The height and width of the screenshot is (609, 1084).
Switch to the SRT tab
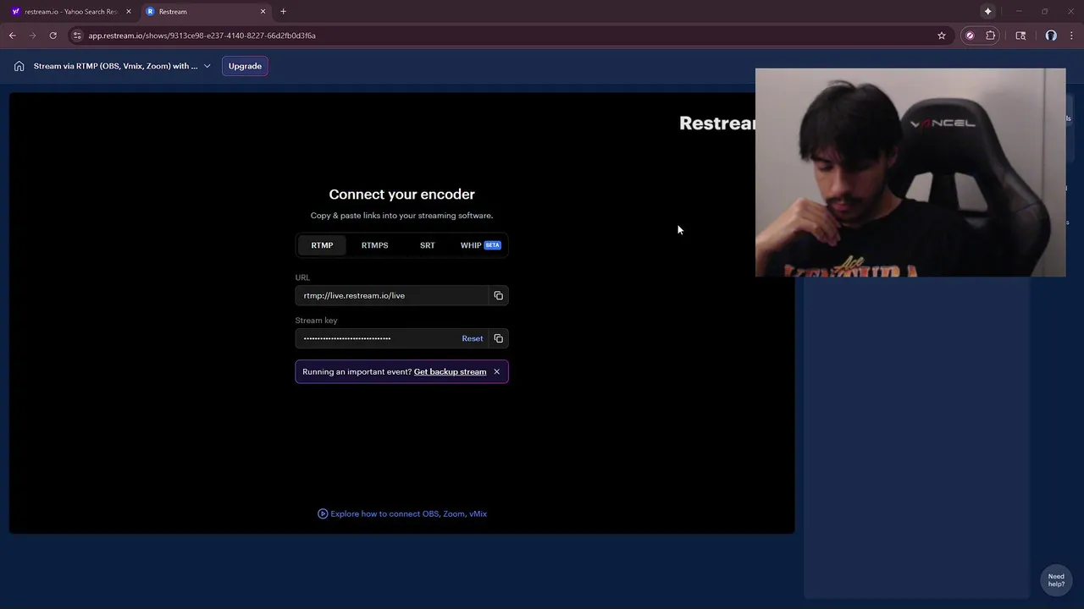coord(427,245)
